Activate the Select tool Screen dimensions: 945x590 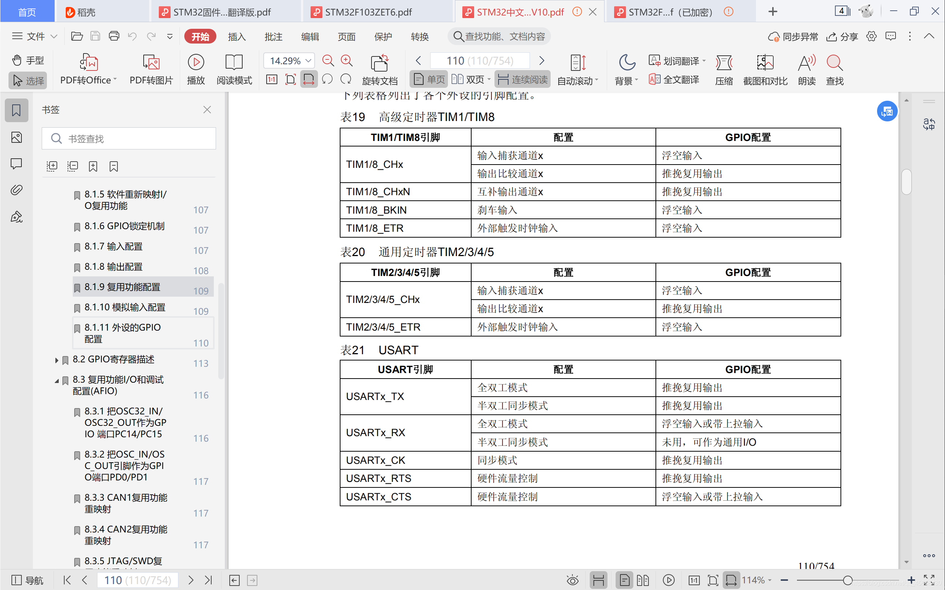(x=28, y=80)
